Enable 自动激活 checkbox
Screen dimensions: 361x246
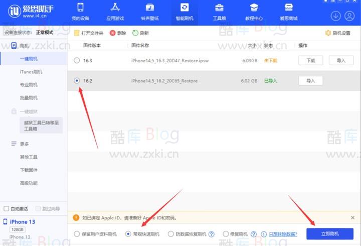pos(6,209)
